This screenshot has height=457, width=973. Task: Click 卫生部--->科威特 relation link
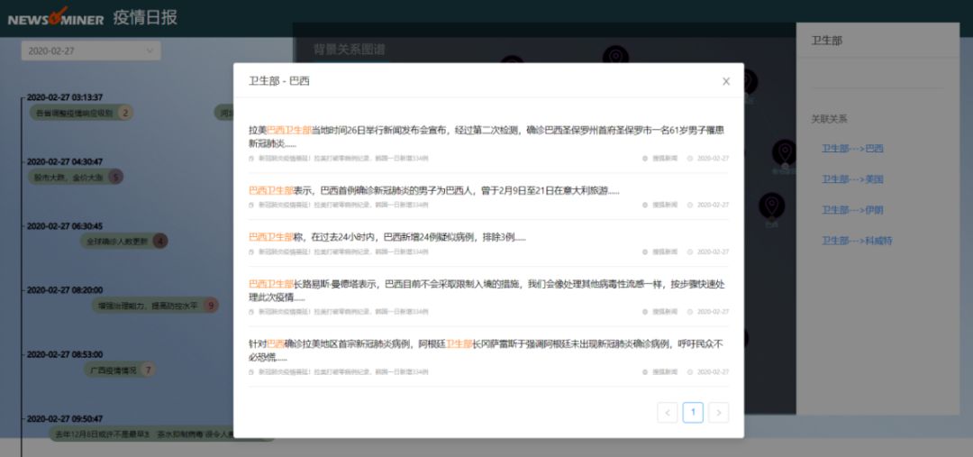coord(857,241)
